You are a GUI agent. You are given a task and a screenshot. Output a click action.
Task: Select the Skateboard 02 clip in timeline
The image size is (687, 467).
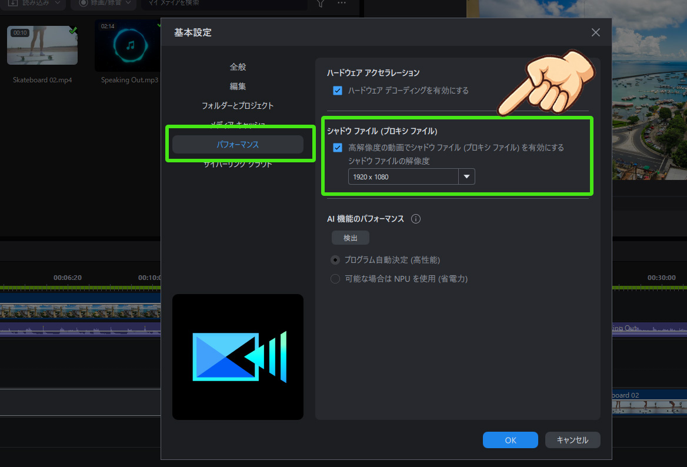coord(649,403)
